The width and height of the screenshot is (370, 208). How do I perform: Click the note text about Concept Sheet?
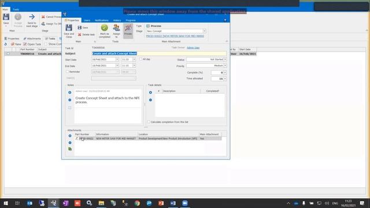108,100
